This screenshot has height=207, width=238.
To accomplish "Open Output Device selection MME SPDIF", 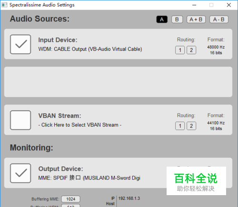I will click(x=89, y=178).
